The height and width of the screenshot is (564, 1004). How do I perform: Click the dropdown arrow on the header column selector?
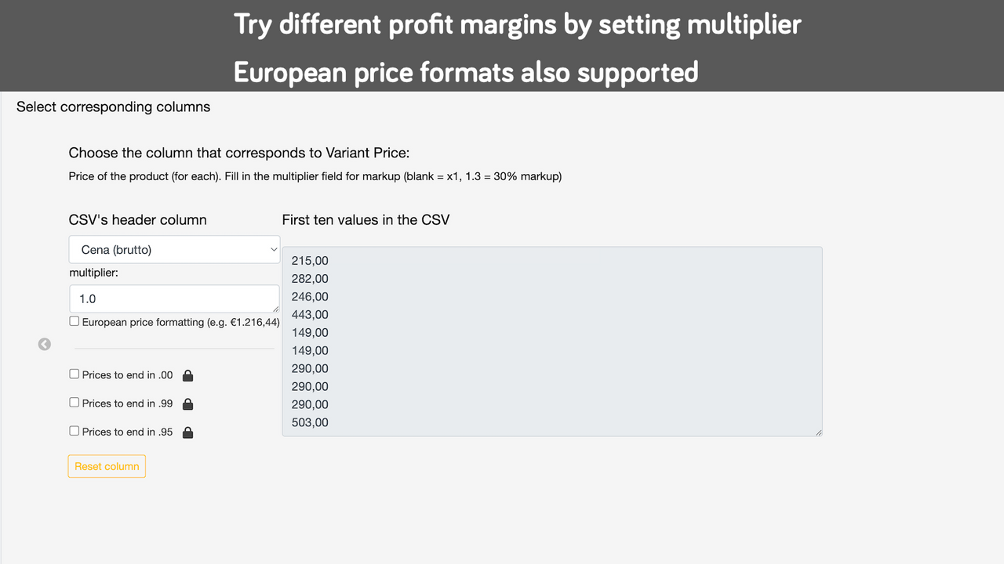[272, 249]
